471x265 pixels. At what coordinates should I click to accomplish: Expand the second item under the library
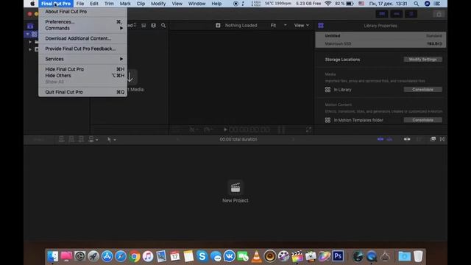tap(30, 49)
